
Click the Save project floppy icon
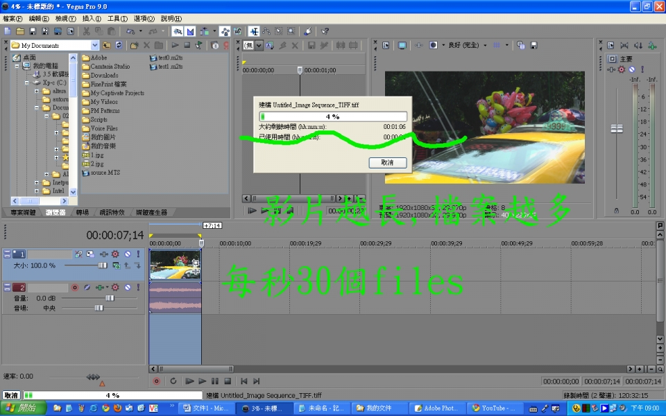click(33, 31)
